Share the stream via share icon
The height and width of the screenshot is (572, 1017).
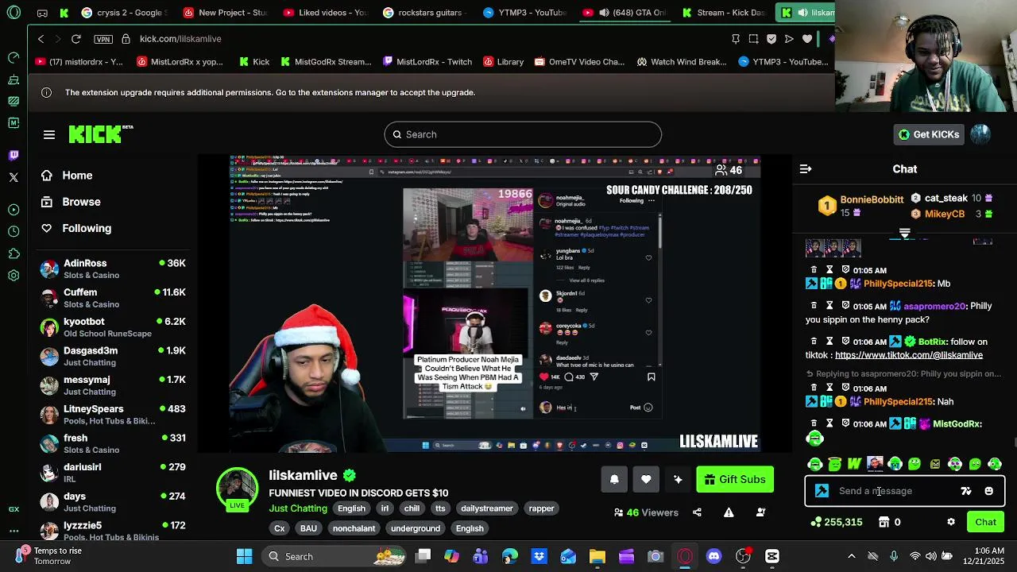pyautogui.click(x=697, y=512)
